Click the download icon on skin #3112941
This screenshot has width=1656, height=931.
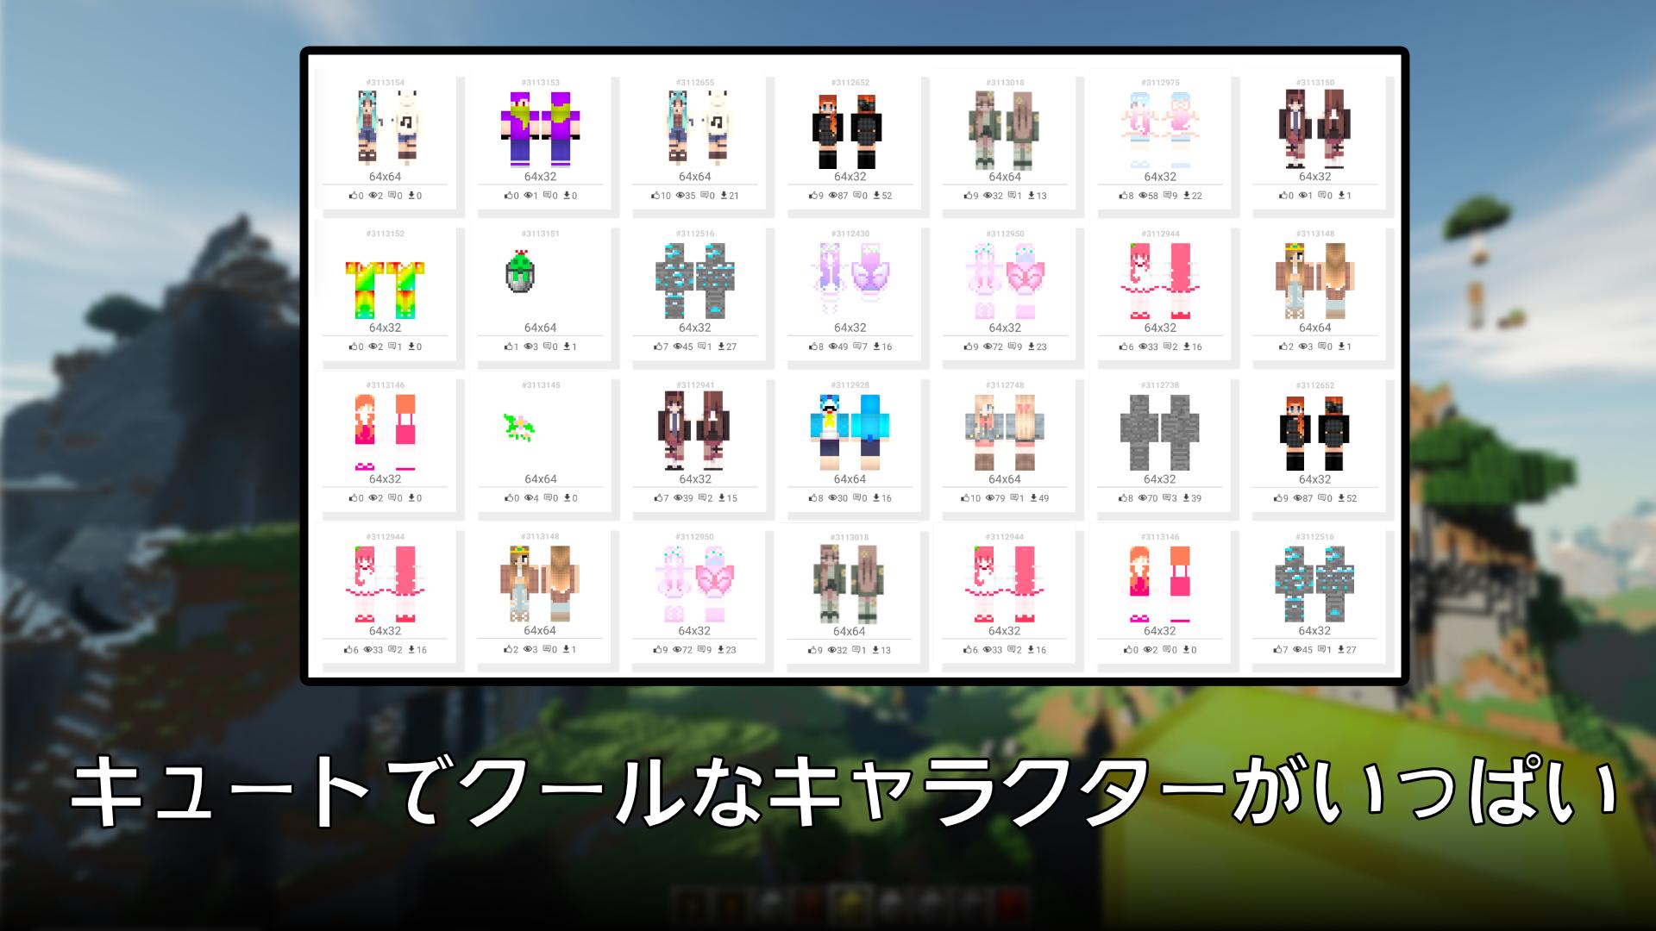[x=722, y=498]
